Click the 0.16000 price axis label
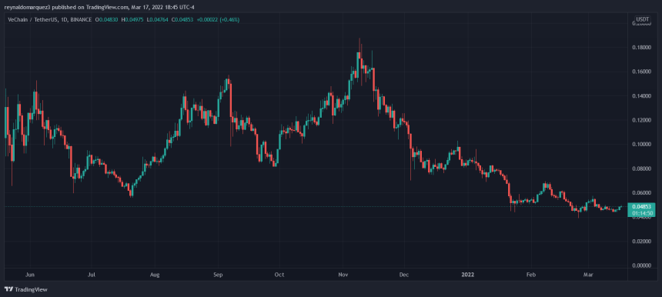This screenshot has width=662, height=297. 641,72
